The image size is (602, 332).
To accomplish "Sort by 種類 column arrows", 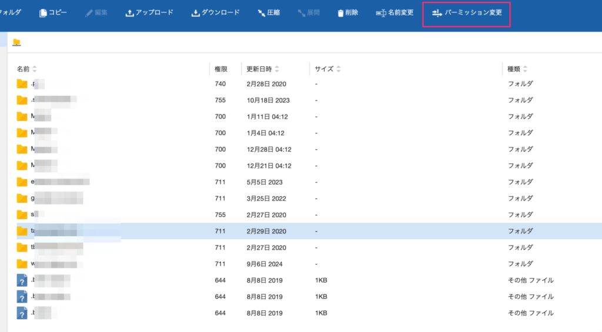I will coord(525,69).
